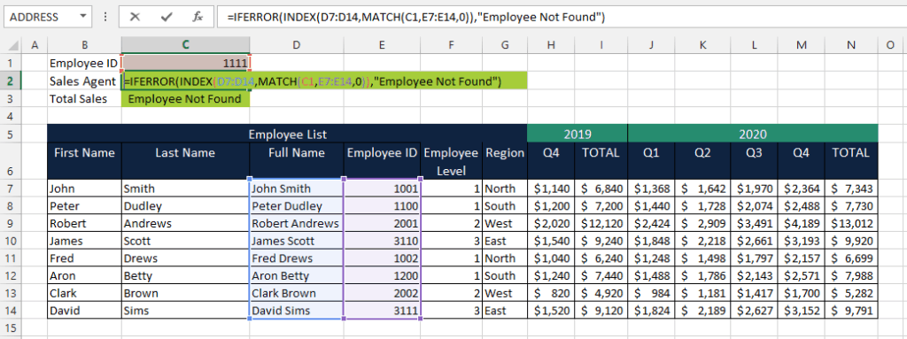Image resolution: width=907 pixels, height=339 pixels.
Task: Select column C header
Action: tap(186, 45)
